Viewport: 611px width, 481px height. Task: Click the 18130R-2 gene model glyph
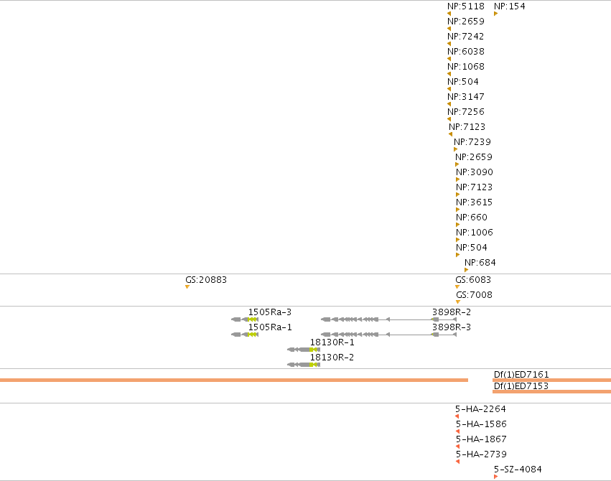coord(304,365)
